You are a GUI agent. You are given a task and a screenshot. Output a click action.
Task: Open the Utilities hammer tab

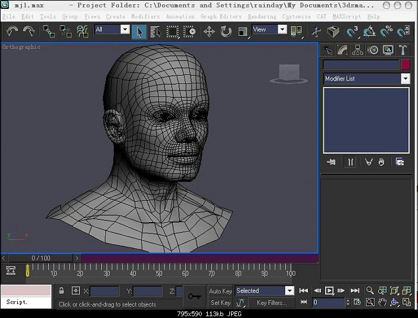403,50
